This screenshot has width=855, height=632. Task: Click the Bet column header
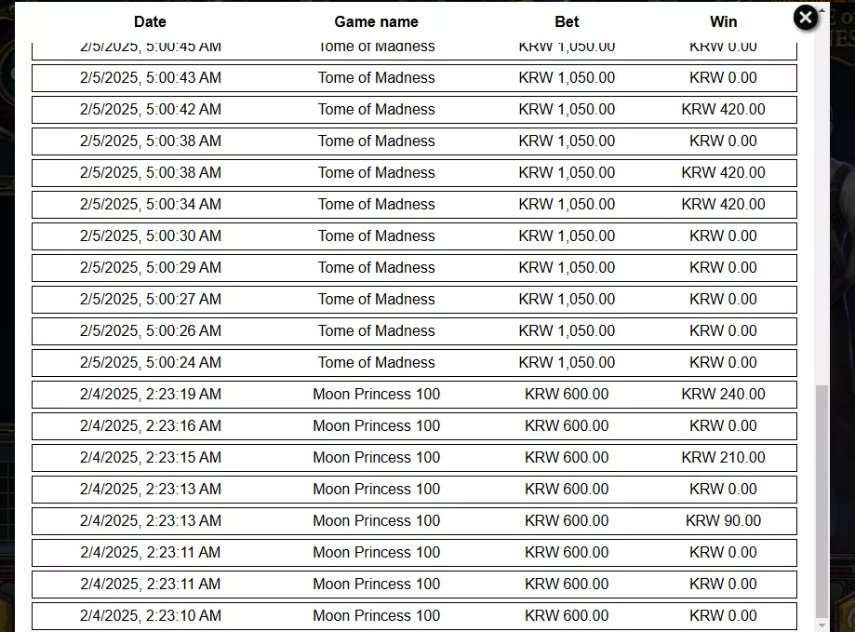tap(567, 21)
